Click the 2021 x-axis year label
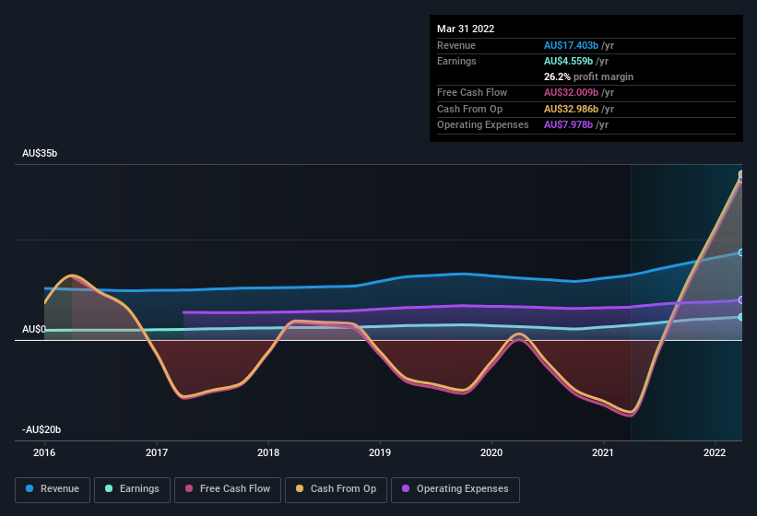This screenshot has width=757, height=516. [603, 452]
